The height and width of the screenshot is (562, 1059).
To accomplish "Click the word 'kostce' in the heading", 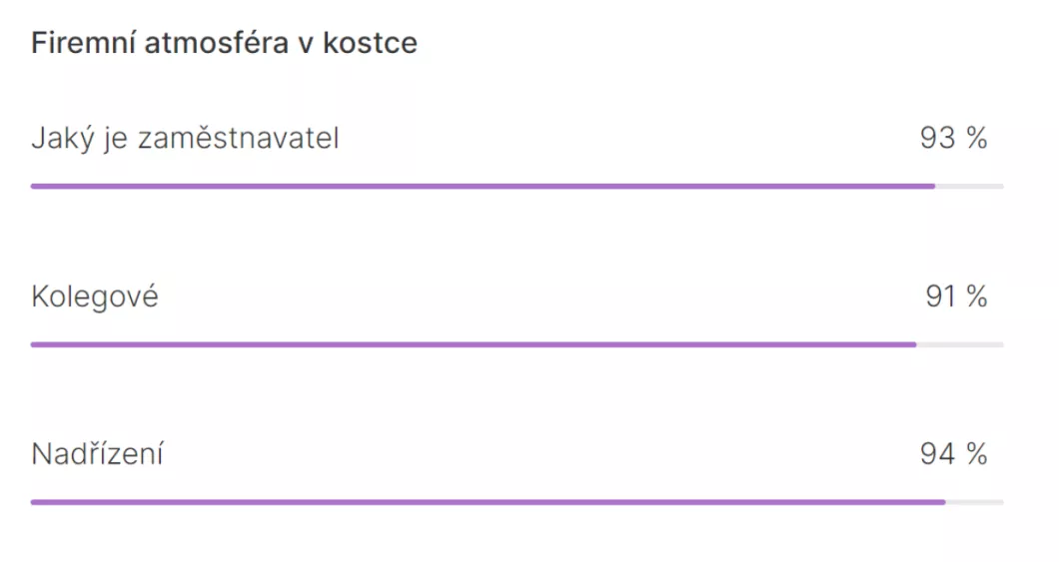I will point(370,43).
